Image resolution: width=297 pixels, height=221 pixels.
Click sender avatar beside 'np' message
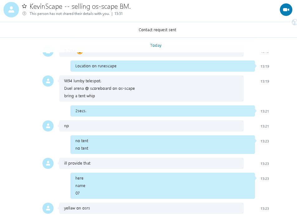click(x=48, y=126)
